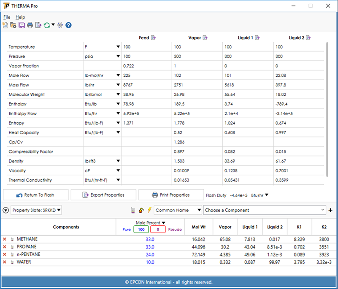Image resolution: width=338 pixels, height=289 pixels.
Task: Click the green refresh arrows icon
Action: click(x=46, y=25)
